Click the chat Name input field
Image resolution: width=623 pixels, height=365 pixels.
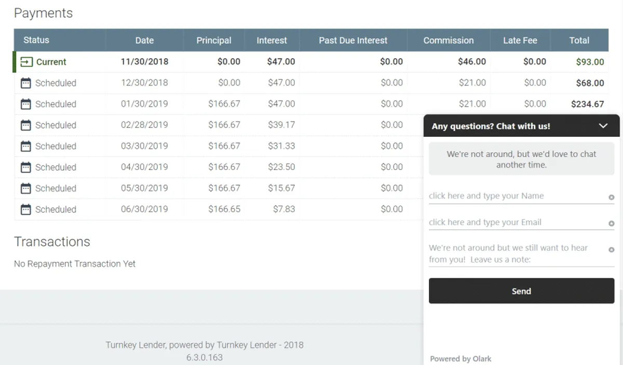517,196
